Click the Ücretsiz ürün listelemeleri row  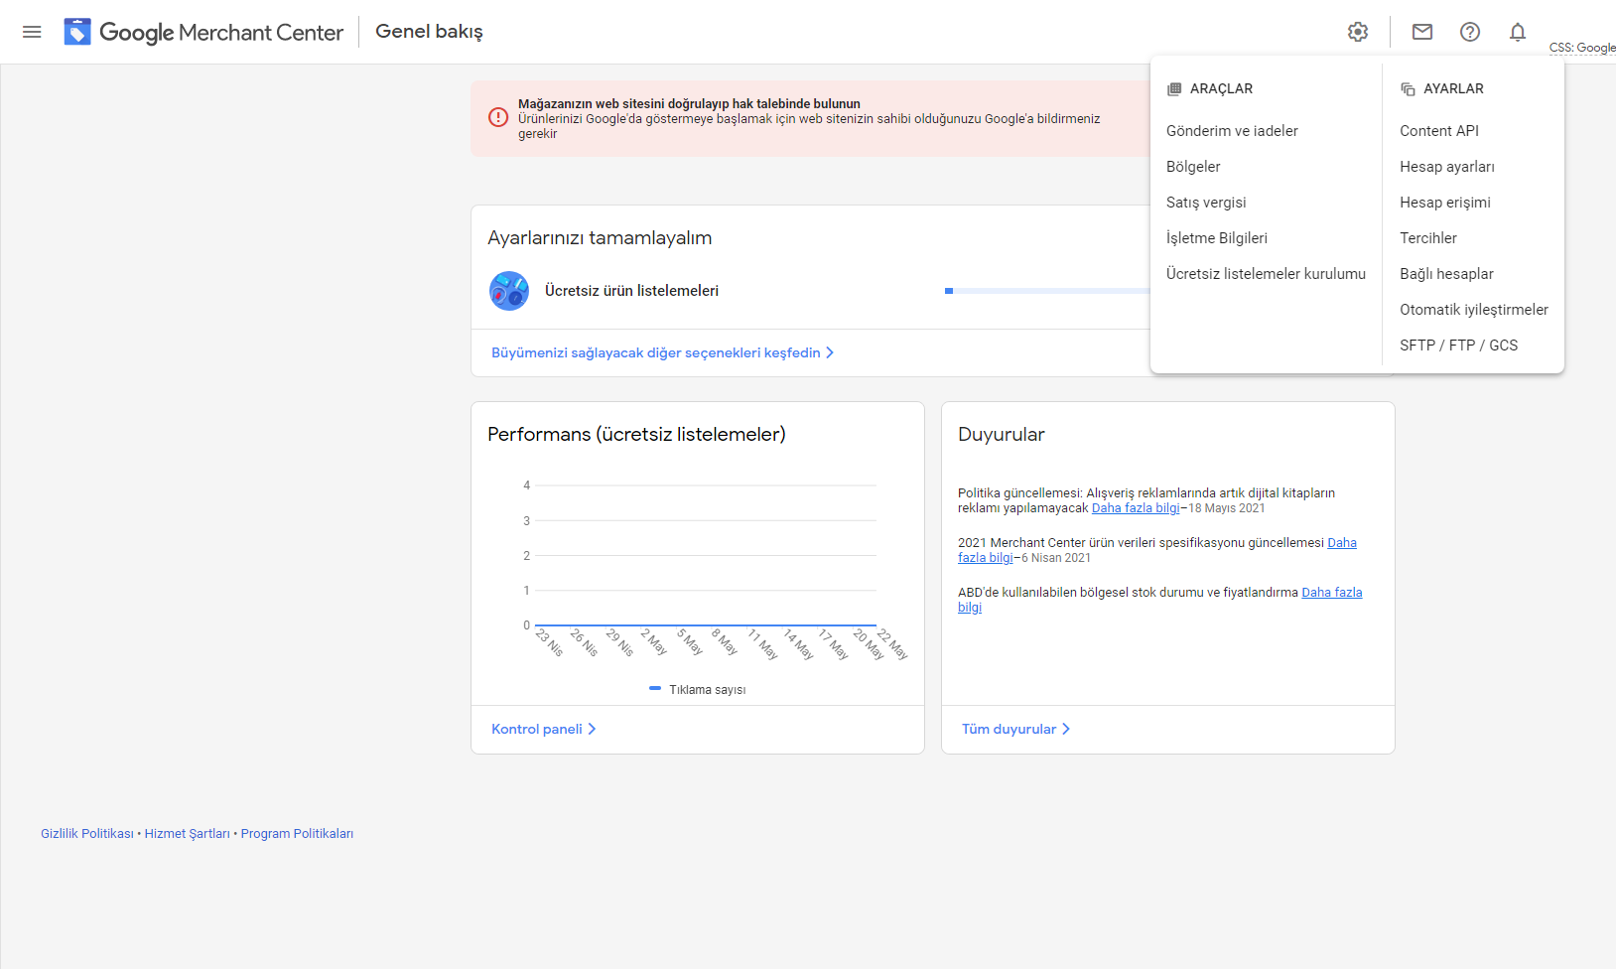click(811, 291)
